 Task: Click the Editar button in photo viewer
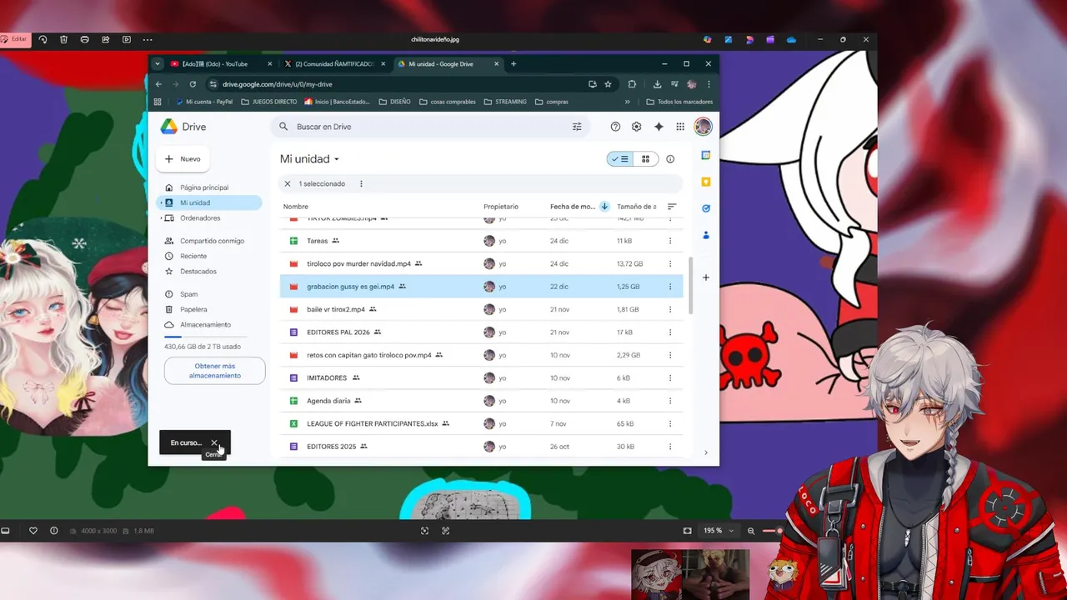[15, 39]
